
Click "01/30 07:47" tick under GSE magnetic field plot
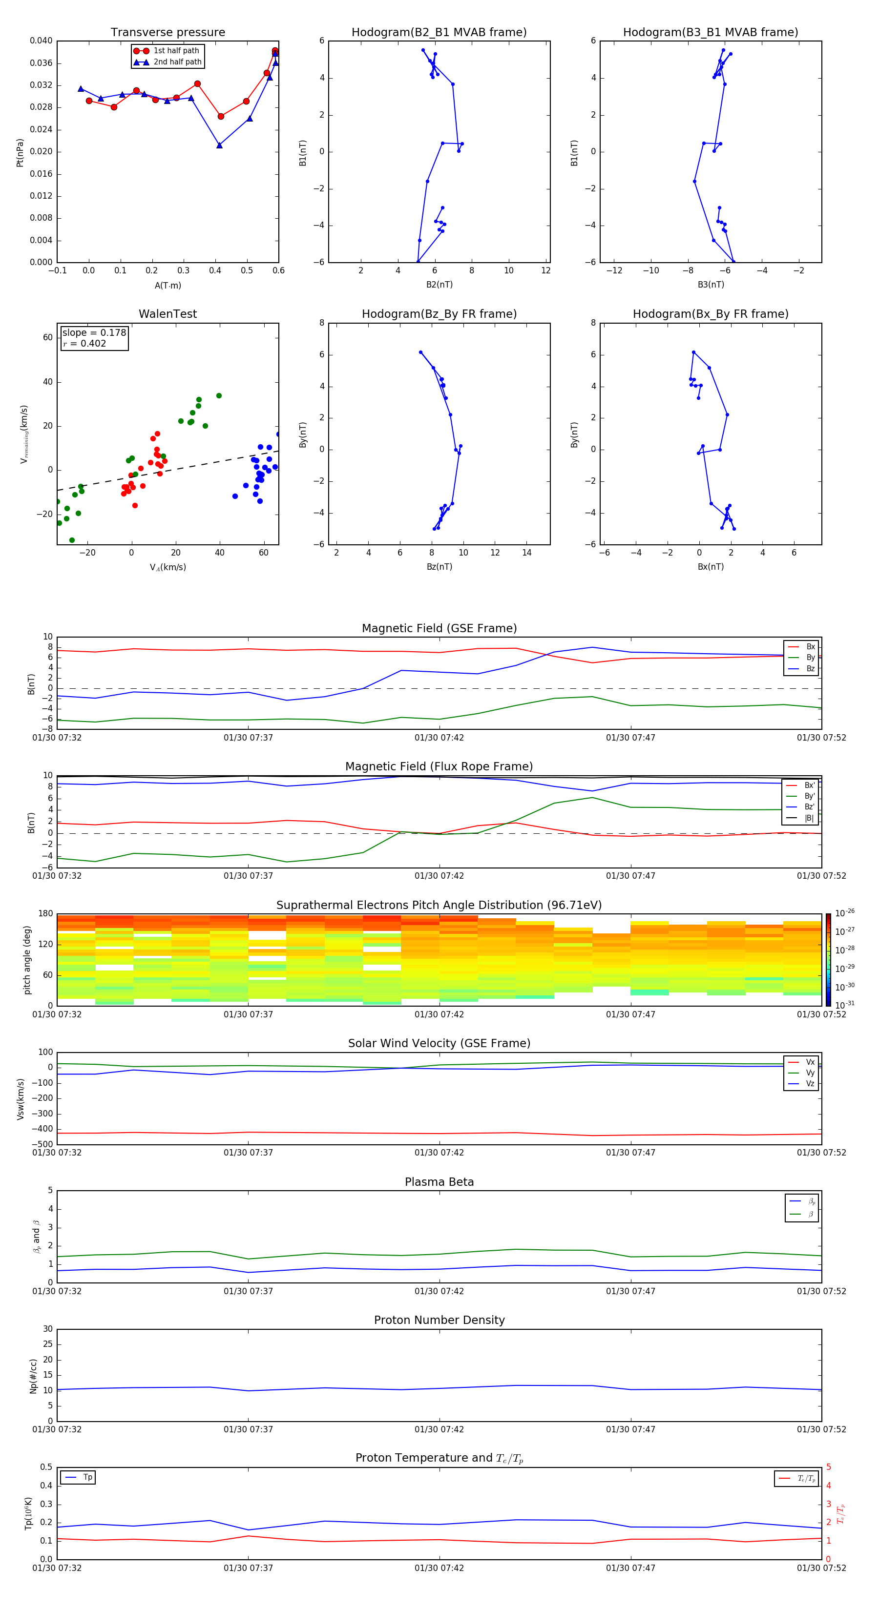point(630,738)
